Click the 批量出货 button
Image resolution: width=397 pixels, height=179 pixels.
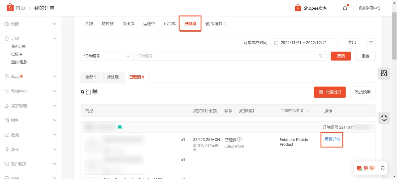330,92
